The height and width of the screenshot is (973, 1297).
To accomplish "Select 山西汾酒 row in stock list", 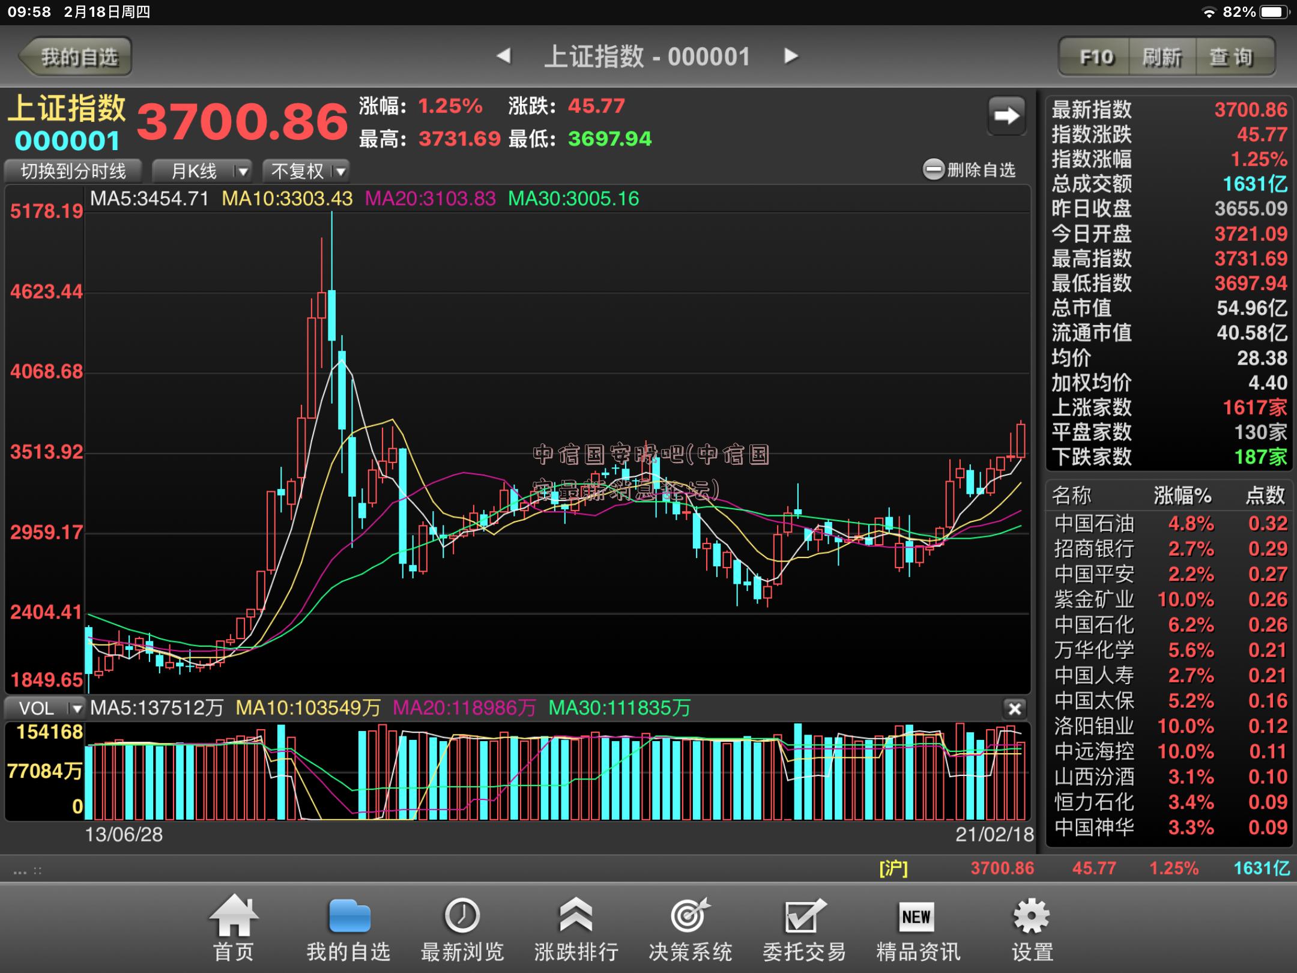I will 1170,777.
